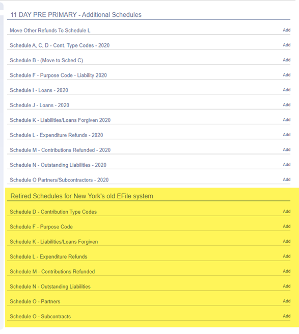Select 'Schedule O Partners/Subcontractors - 2020' text

point(59,180)
